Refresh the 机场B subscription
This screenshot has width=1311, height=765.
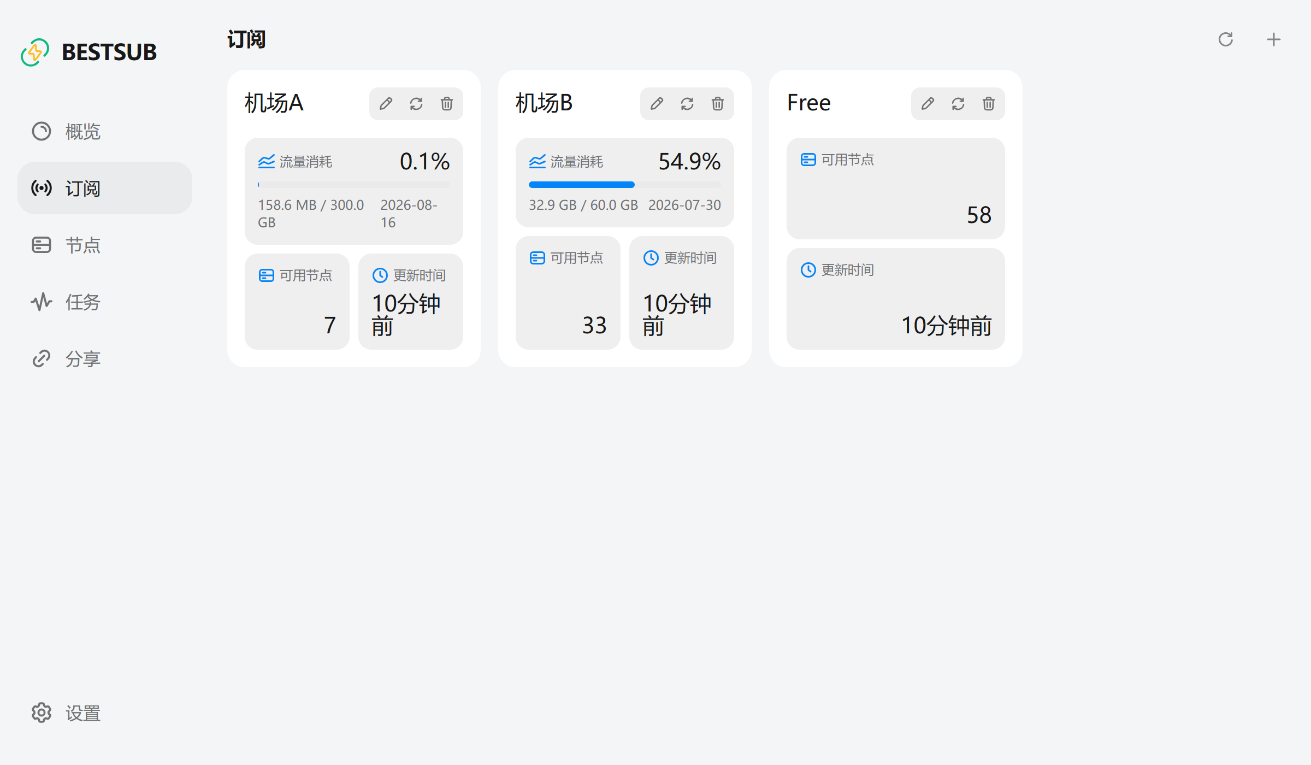point(687,103)
